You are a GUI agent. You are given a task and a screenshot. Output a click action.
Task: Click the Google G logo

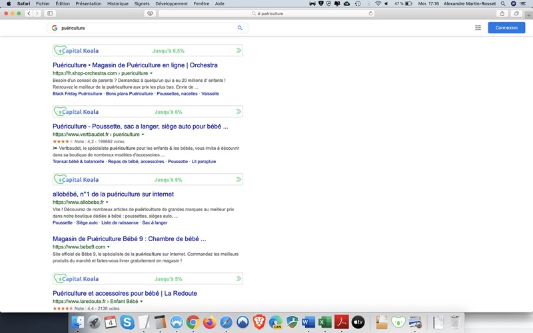pos(55,28)
